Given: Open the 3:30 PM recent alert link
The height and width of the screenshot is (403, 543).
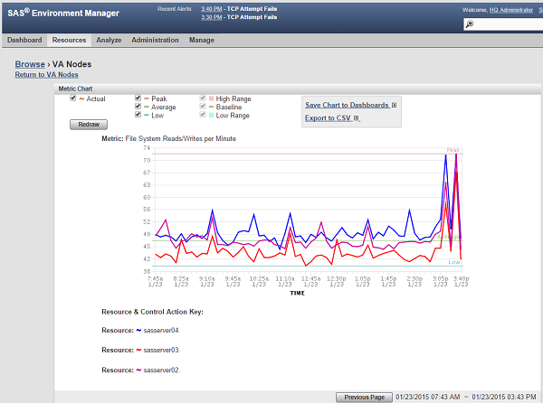Looking at the screenshot, I should point(211,17).
